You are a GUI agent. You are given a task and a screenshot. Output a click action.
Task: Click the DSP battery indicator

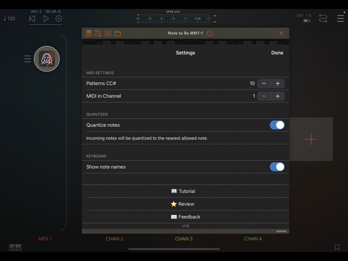307,21
